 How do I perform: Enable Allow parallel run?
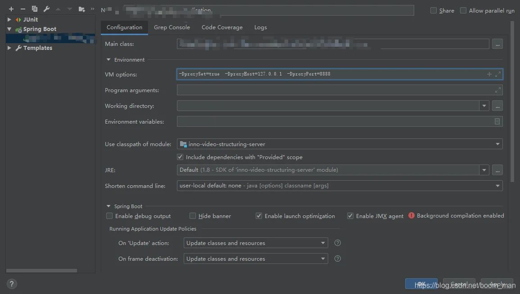[x=463, y=11]
